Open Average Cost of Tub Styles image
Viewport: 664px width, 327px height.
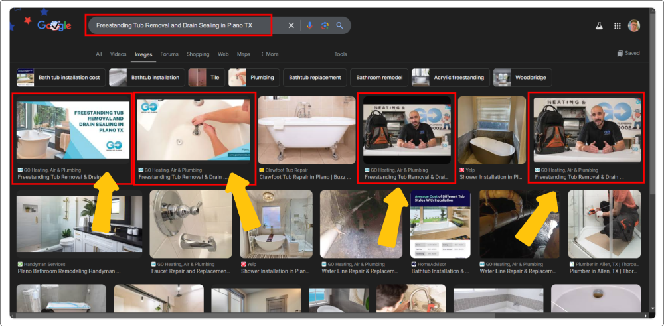(440, 224)
